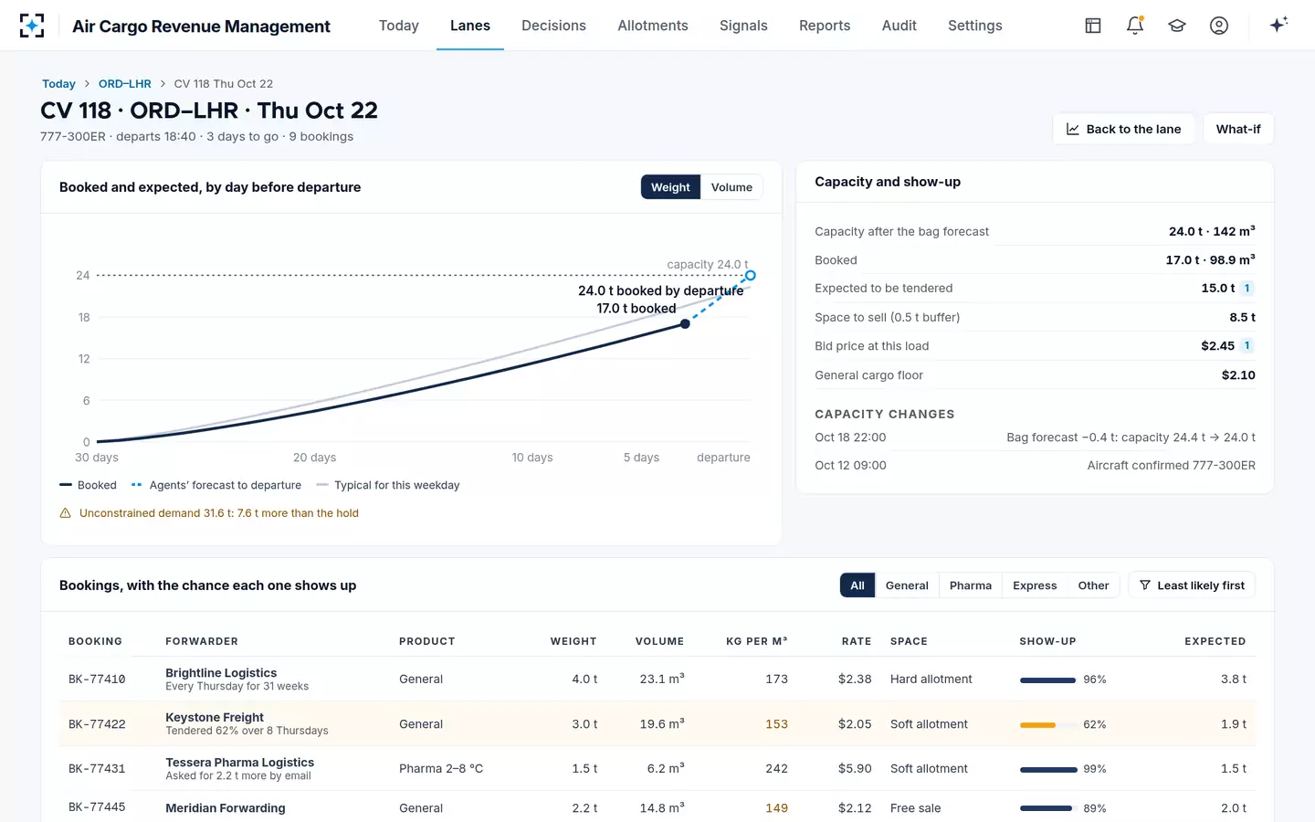The image size is (1315, 822).
Task: Click the SHOW-UP column header
Action: click(x=1047, y=641)
